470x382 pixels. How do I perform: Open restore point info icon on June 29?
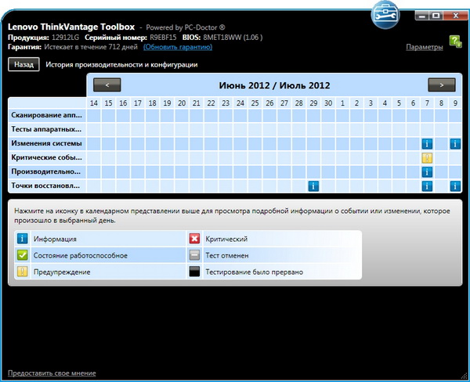(313, 186)
